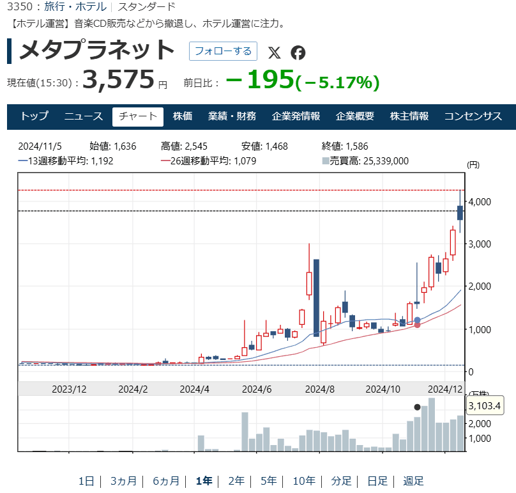The height and width of the screenshot is (493, 516).
Task: Switch to the ニュース tab
Action: click(x=84, y=116)
